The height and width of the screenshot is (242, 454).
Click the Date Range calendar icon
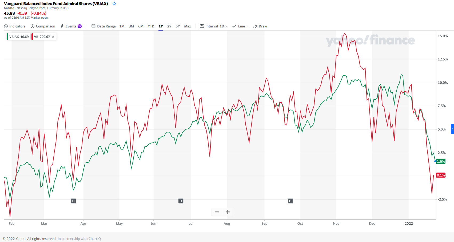click(93, 26)
